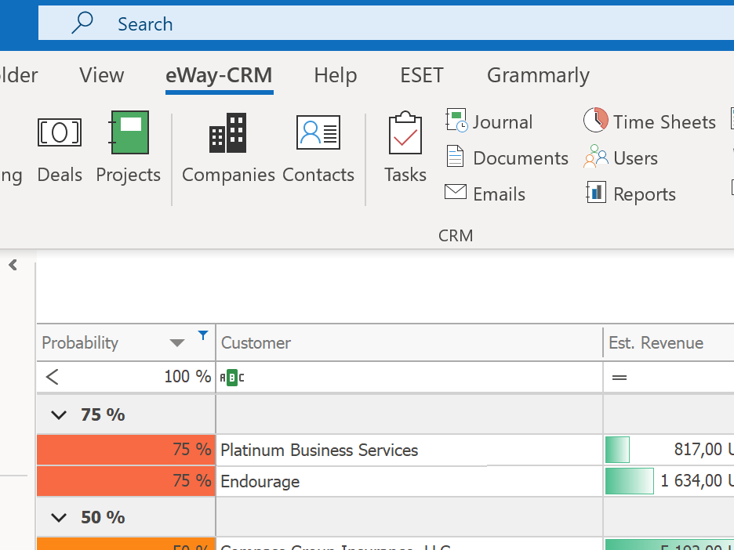Image resolution: width=734 pixels, height=550 pixels.
Task: Click the 50 % group header label
Action: coord(103,518)
